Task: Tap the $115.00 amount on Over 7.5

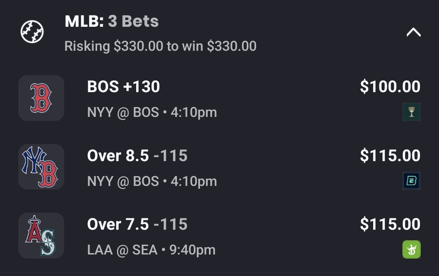Action: tap(390, 224)
